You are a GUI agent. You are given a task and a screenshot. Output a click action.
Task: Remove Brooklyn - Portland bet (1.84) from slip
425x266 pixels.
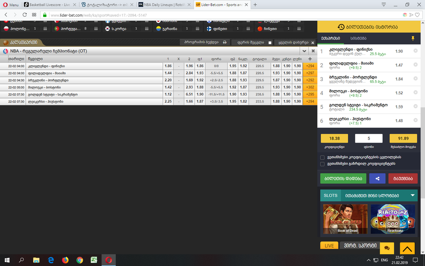[415, 79]
